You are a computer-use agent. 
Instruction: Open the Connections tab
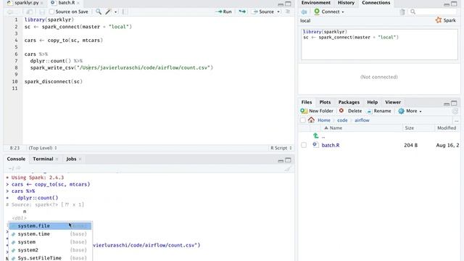click(376, 3)
